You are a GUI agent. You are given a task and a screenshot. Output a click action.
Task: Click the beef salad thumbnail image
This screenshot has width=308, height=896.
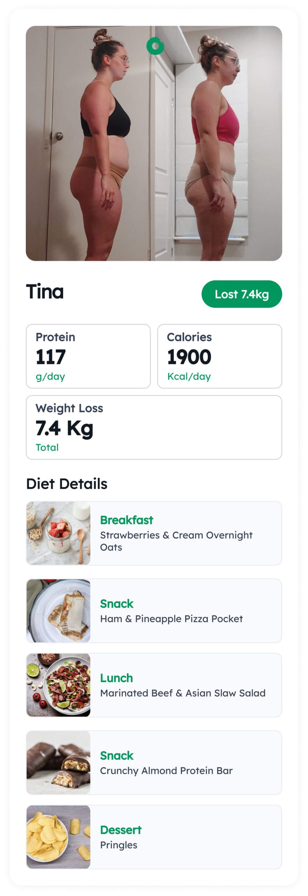(58, 685)
